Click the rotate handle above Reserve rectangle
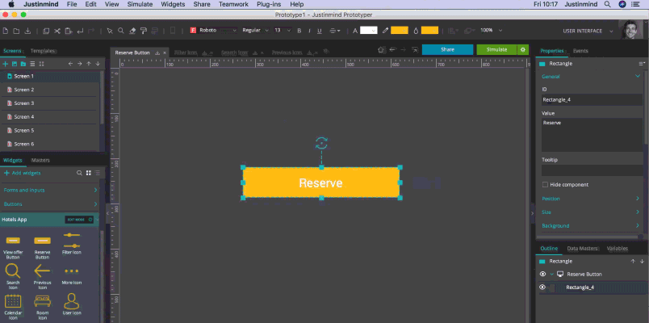Image resolution: width=649 pixels, height=323 pixels. click(321, 143)
